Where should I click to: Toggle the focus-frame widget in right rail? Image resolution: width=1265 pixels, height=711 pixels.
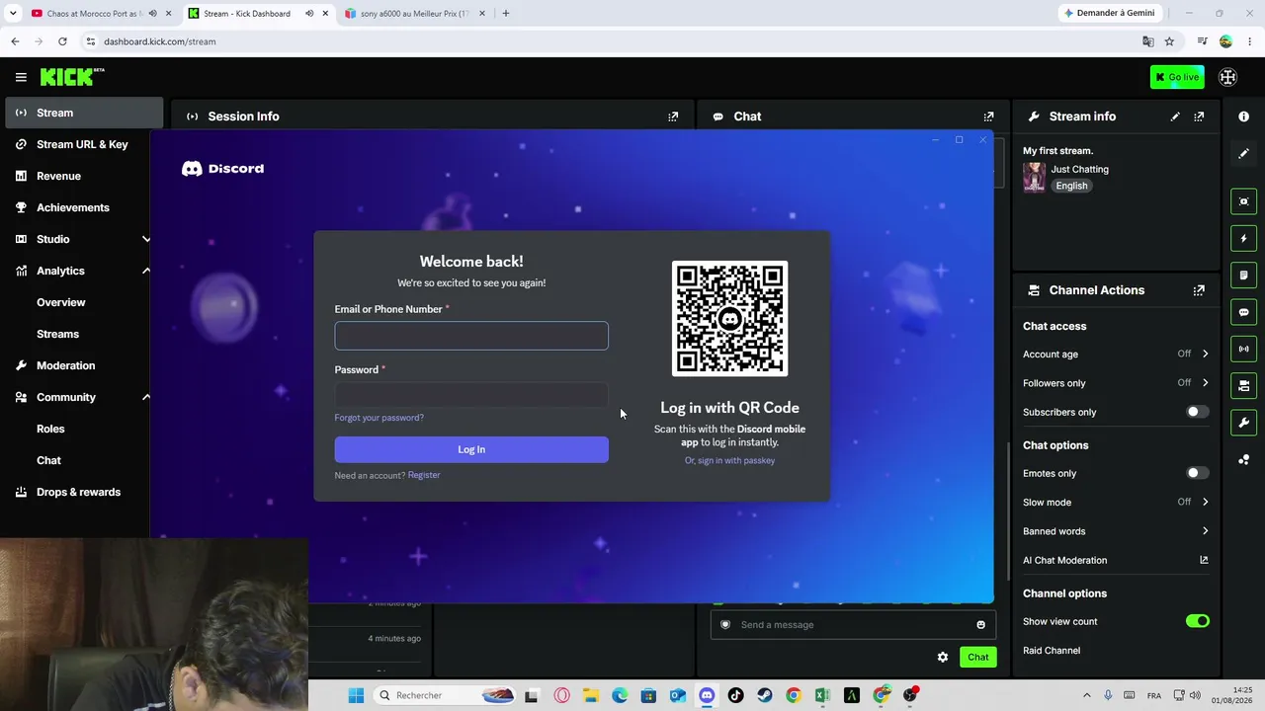click(1243, 201)
